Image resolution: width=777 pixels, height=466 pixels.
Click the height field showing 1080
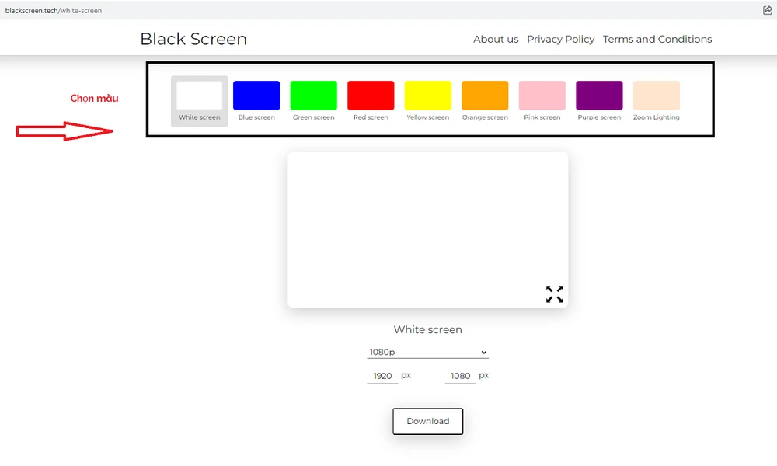460,376
